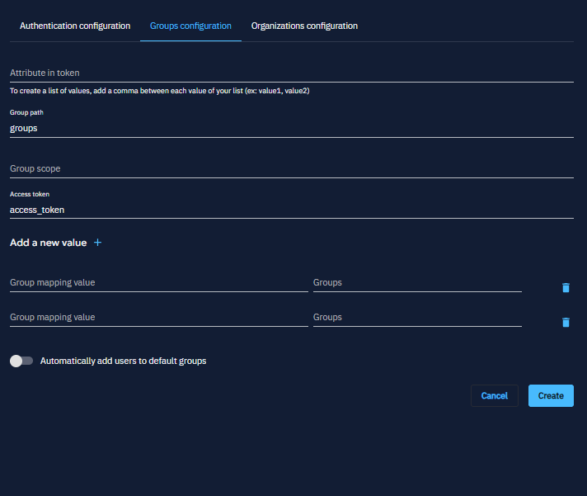Screen dimensions: 587x496
Task: Select the Groups configuration tab
Action: [190, 26]
